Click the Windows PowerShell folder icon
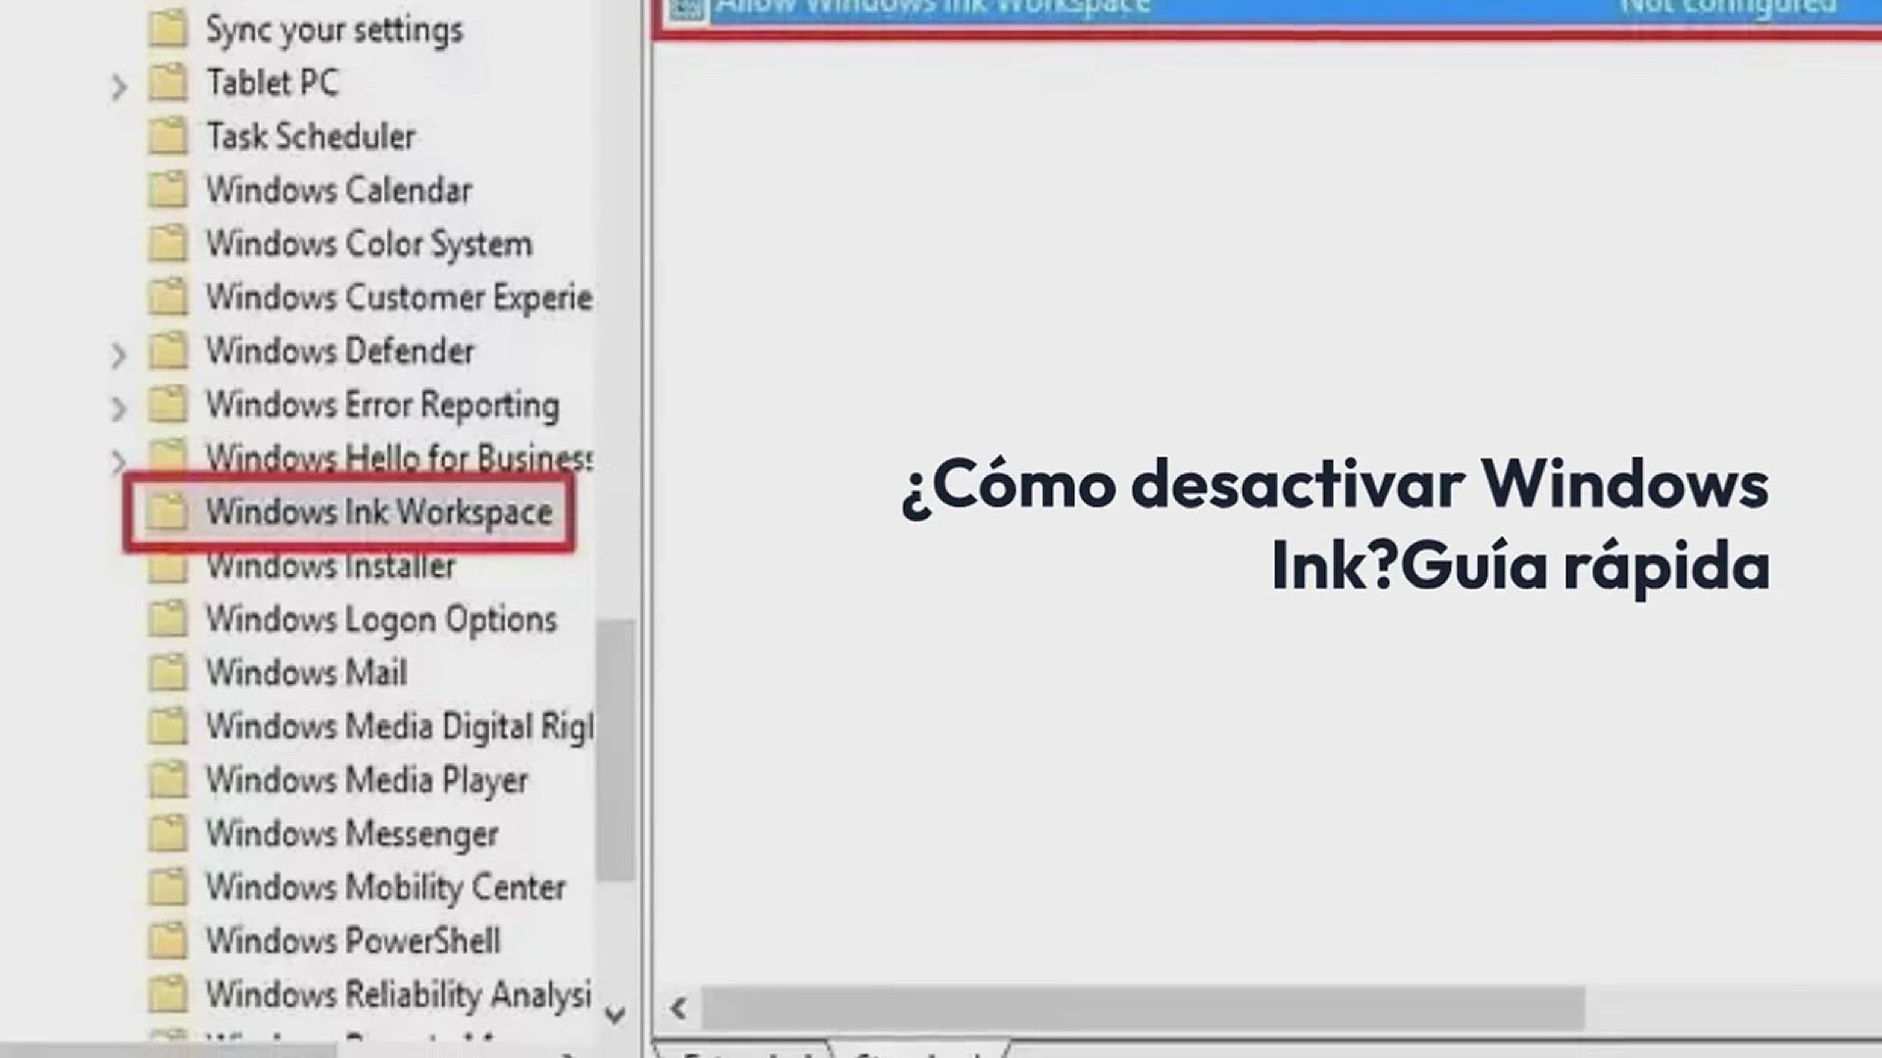Viewport: 1882px width, 1058px height. click(167, 940)
